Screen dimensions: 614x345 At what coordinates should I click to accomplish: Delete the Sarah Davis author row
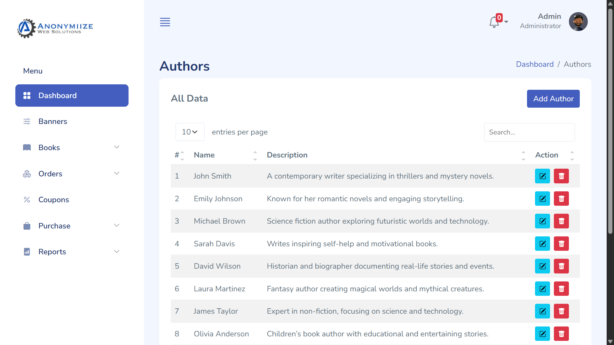(x=561, y=244)
